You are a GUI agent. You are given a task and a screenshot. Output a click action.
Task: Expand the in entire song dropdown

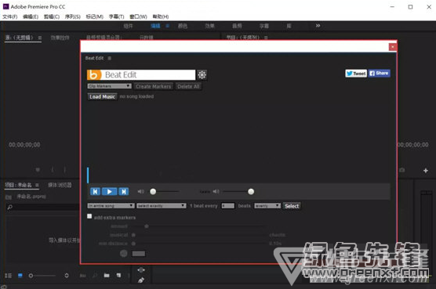111,206
